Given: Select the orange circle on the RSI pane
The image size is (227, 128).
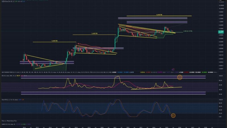Looking at the screenshot, I should pyautogui.click(x=180, y=77).
